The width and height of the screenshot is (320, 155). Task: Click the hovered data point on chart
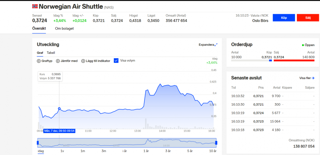59,109
